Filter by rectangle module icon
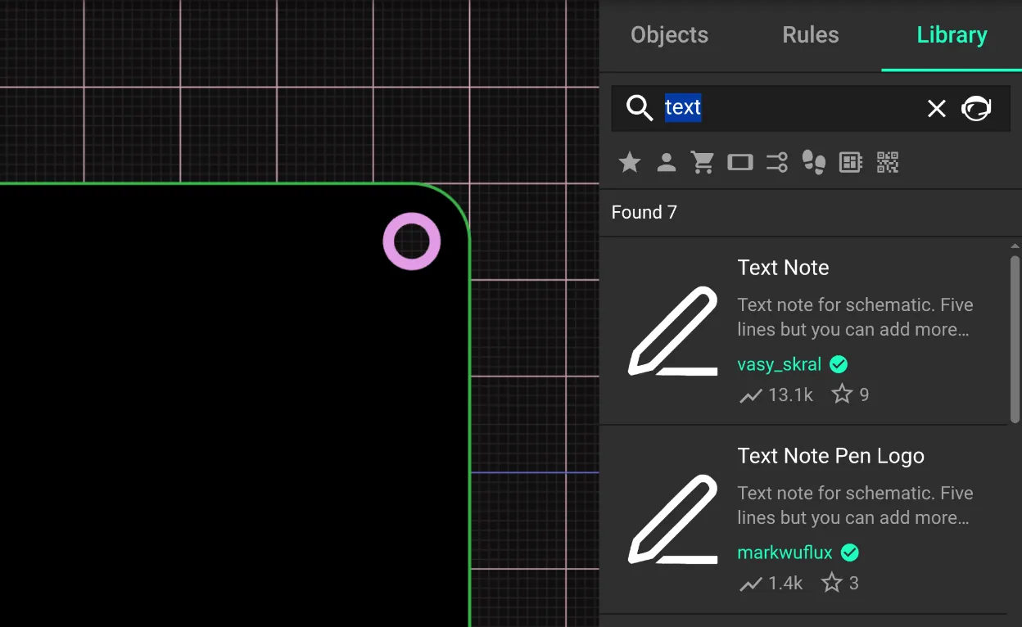 tap(739, 162)
